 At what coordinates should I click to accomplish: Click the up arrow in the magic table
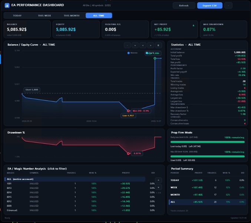[x=158, y=180]
